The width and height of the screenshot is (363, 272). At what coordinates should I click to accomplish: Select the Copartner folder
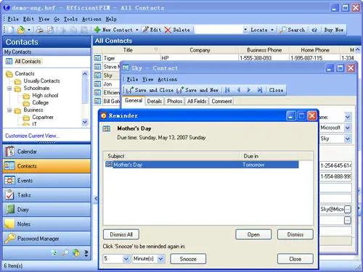point(43,117)
